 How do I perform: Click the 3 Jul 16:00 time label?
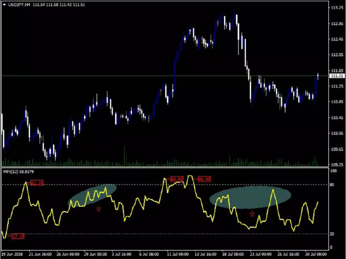[121, 254]
